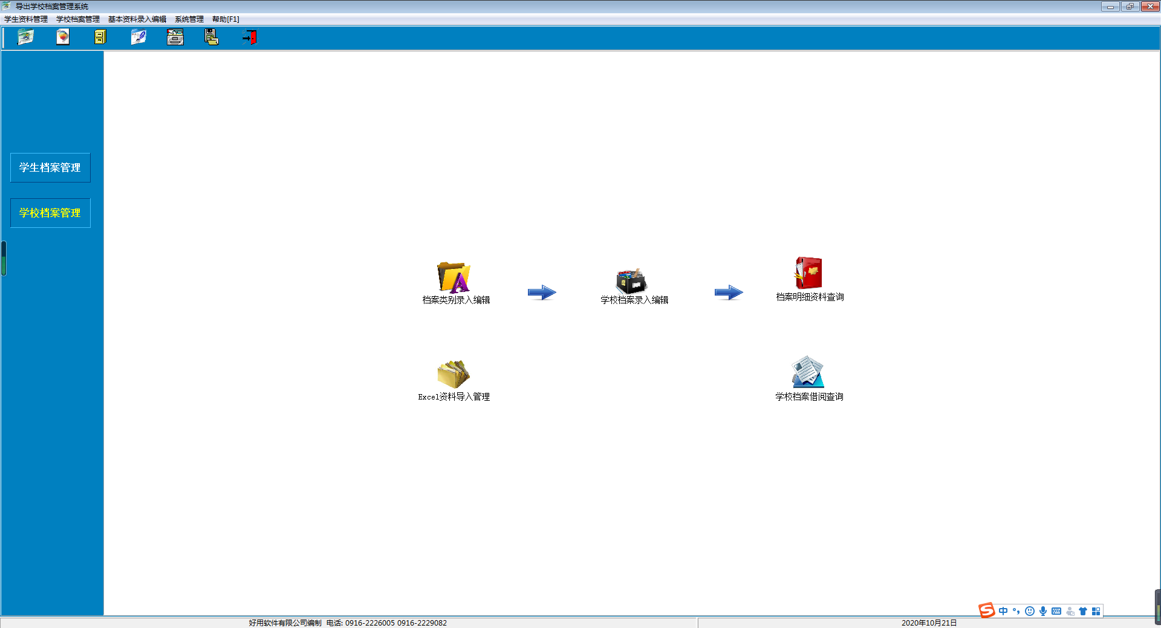Click the student folder toolbar icon

click(x=25, y=37)
